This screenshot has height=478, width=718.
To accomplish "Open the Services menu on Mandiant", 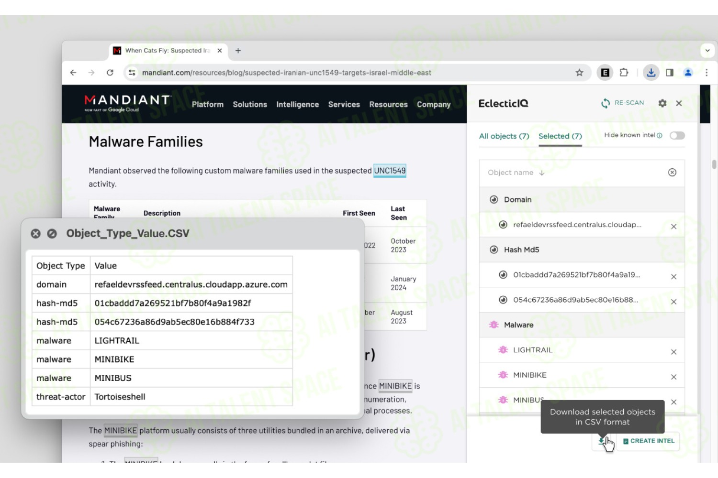I will (x=344, y=105).
